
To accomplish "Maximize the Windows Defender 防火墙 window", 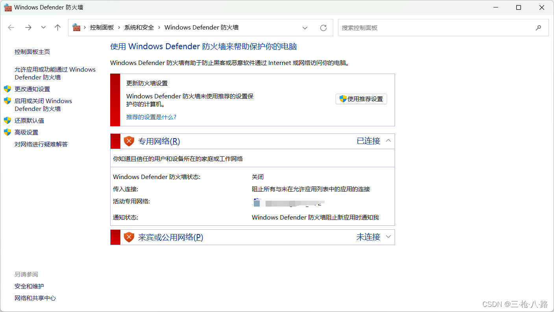I will tap(519, 7).
